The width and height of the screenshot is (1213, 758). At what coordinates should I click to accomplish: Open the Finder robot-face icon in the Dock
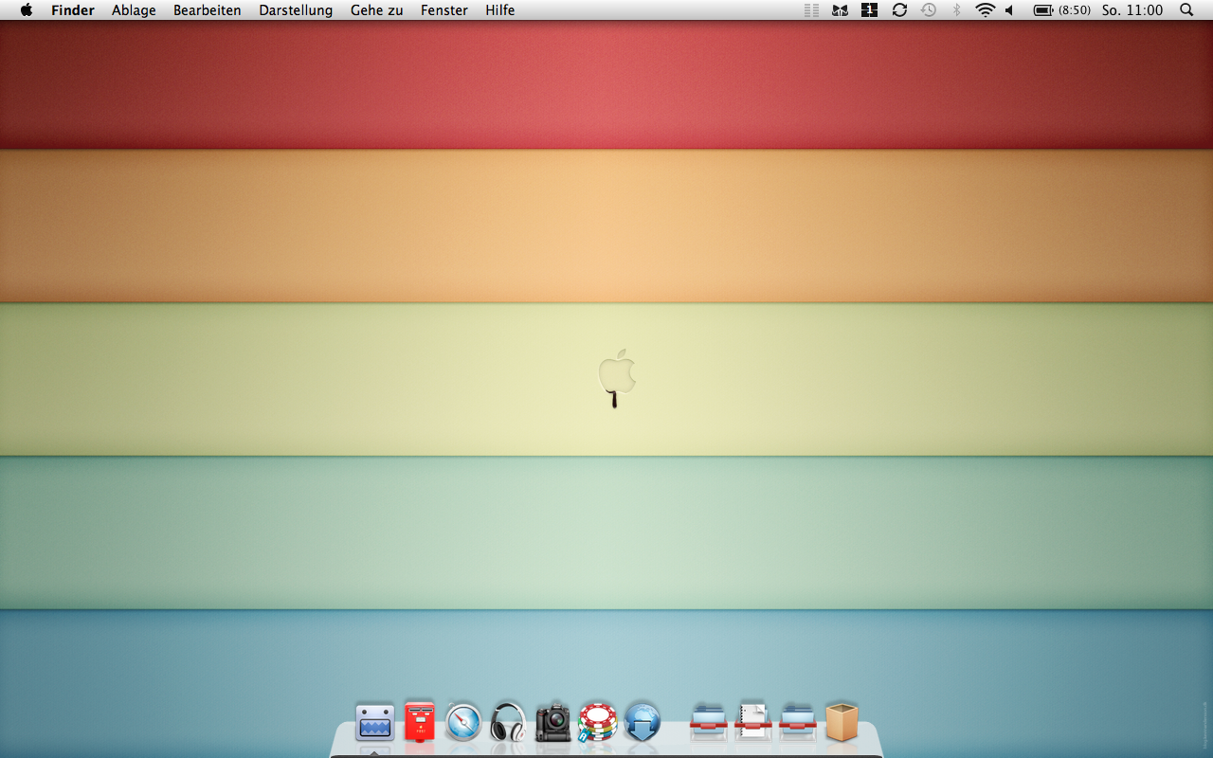(x=375, y=723)
